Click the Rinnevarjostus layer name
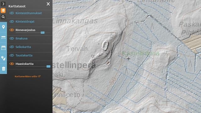 [x=25, y=30]
